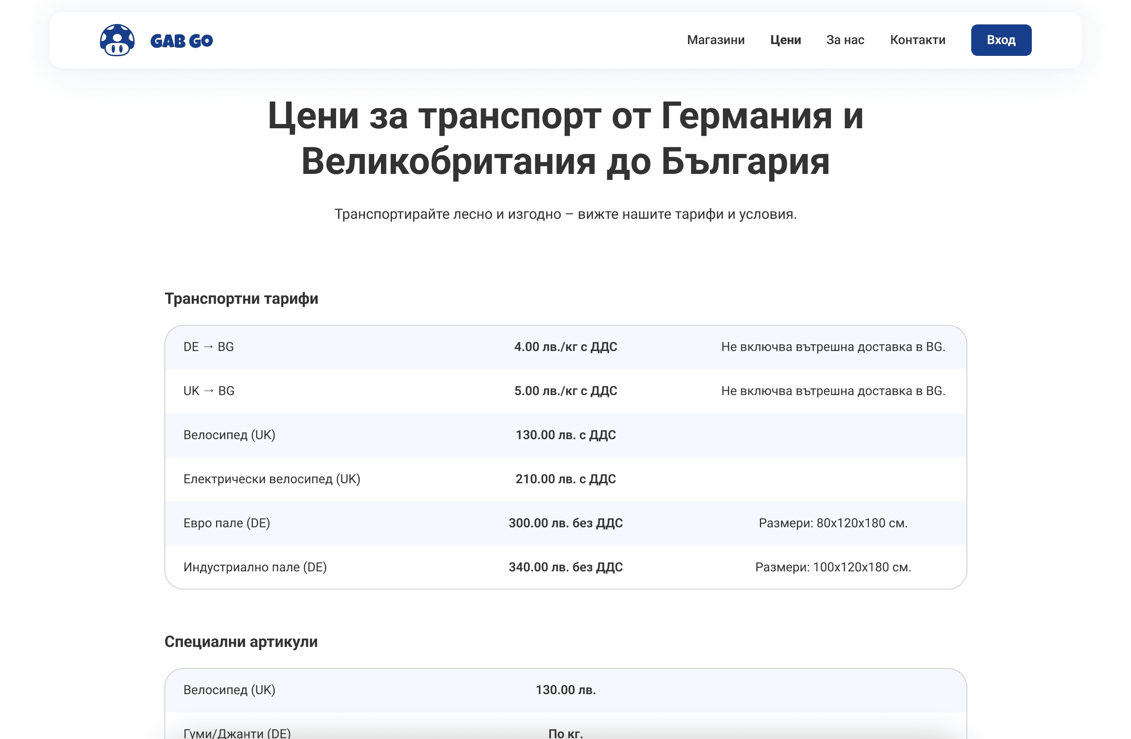Go to the За нас page
Viewport: 1131px width, 739px height.
point(845,40)
